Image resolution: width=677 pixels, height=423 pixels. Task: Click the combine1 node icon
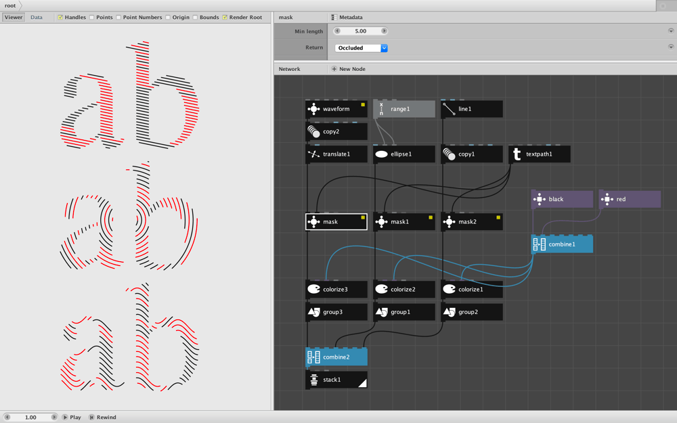pos(540,244)
